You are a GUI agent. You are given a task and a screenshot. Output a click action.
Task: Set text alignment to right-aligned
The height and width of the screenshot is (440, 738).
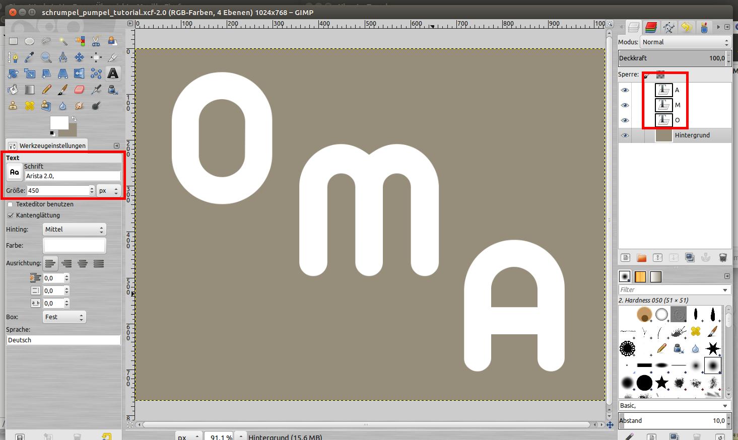pyautogui.click(x=66, y=263)
